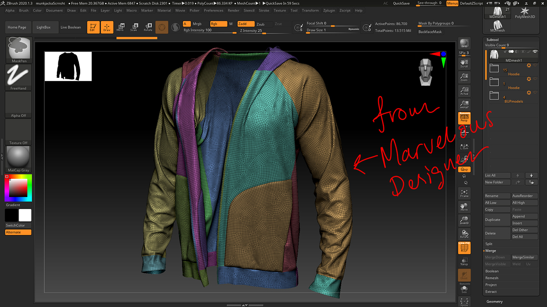The width and height of the screenshot is (547, 307).
Task: Toggle L.Sym local symmetry
Action: (x=464, y=146)
